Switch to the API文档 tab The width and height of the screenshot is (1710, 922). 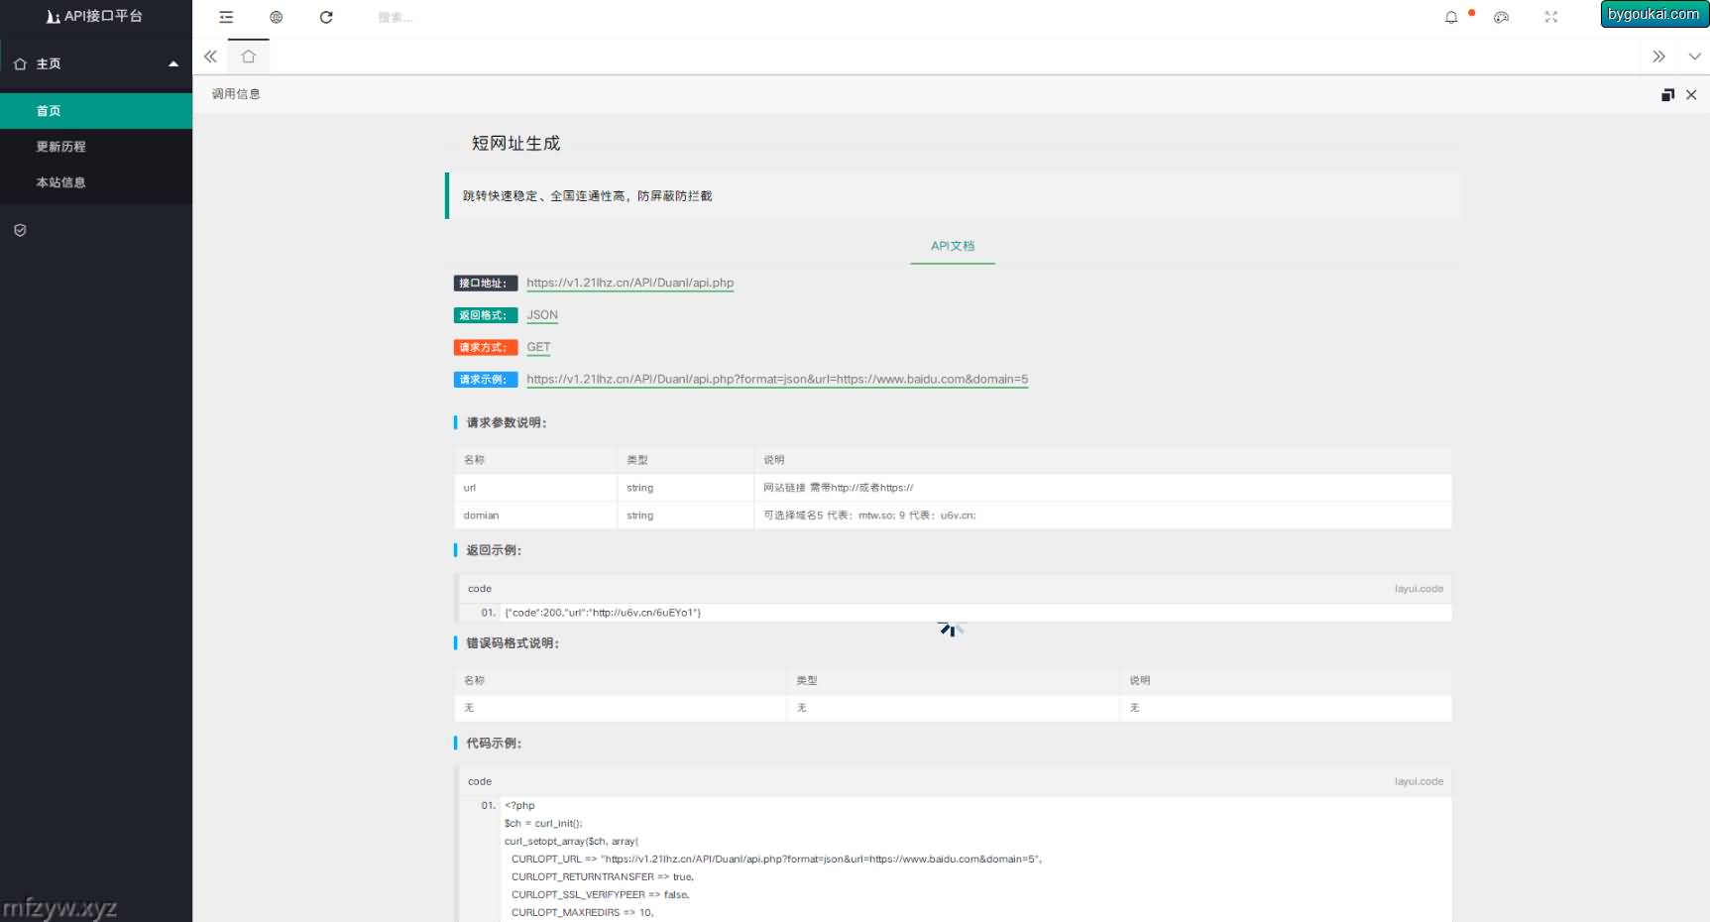(953, 246)
